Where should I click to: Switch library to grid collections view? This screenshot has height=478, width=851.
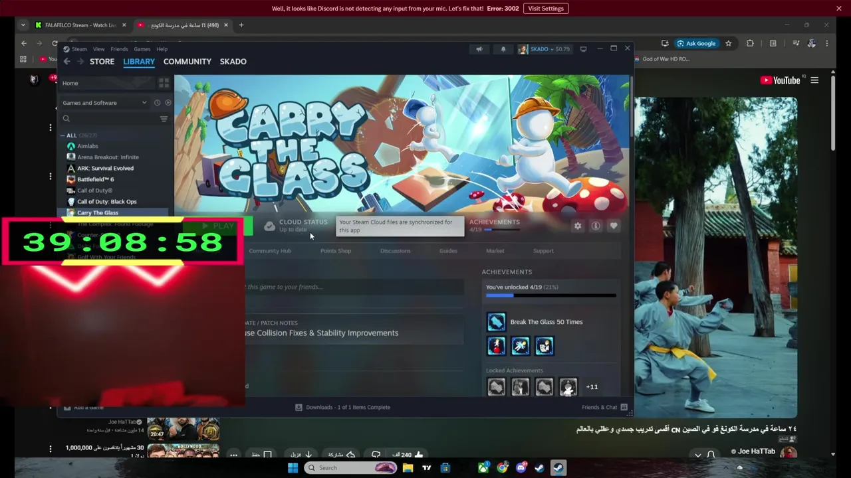click(164, 83)
